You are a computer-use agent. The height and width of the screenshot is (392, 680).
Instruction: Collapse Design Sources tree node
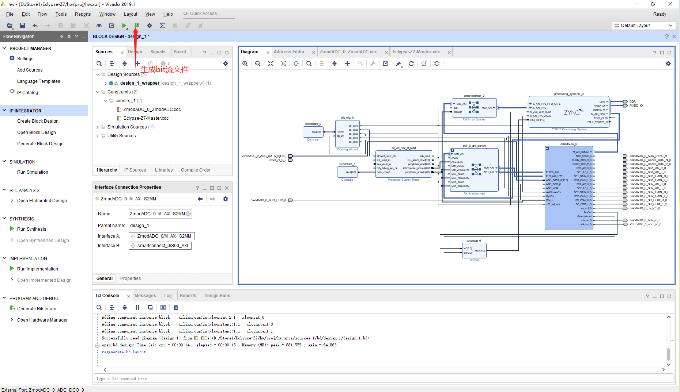(x=98, y=74)
